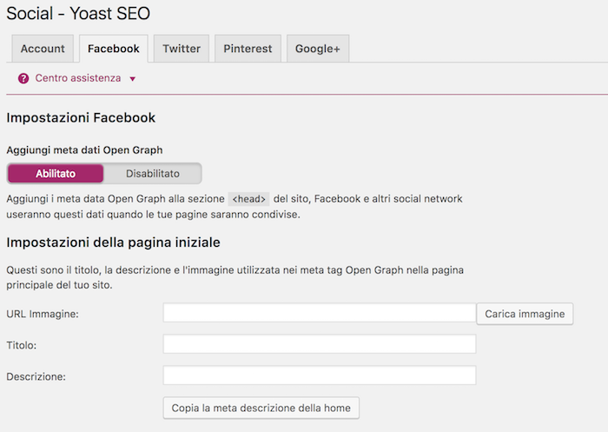The height and width of the screenshot is (432, 608).
Task: Click the <head> code tag text
Action: tap(248, 199)
